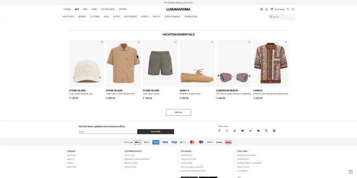Screen dimensions: 357x178
Task: Open the Instagram social icon
Action: point(266,131)
